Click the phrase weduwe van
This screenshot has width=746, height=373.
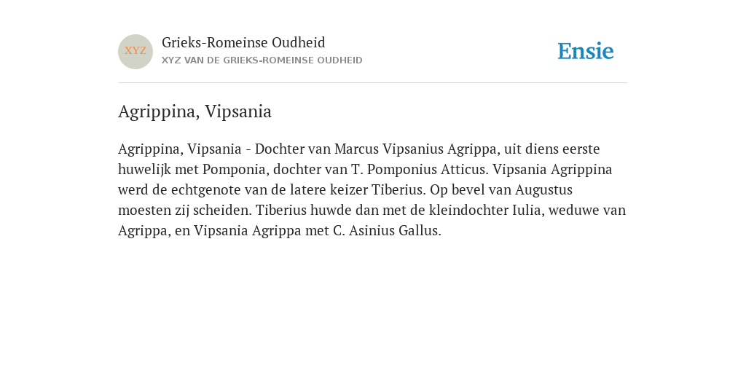coord(587,211)
